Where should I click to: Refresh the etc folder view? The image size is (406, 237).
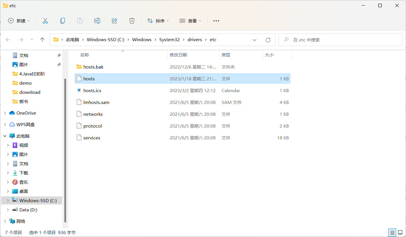pyautogui.click(x=268, y=40)
